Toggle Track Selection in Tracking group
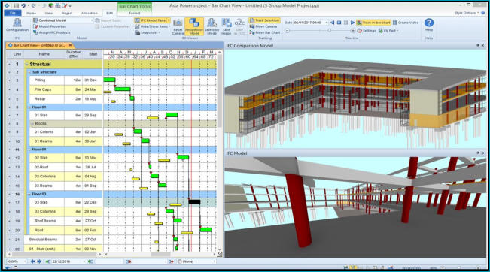Viewport: 490px width, 272px height. tap(264, 20)
